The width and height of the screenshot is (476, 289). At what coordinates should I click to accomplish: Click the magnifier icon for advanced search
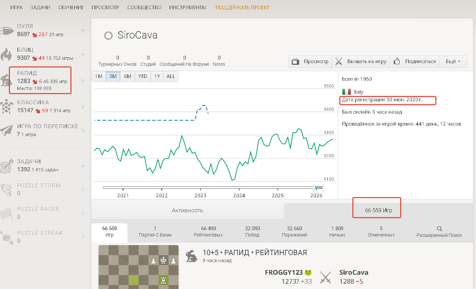click(x=439, y=229)
